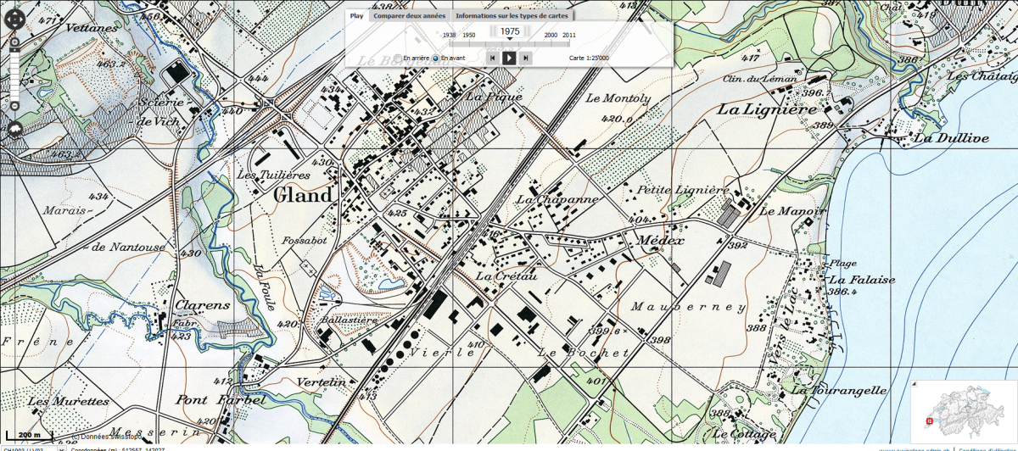Screen dimensions: 1018x451
Task: Open the 'Comparer deux années' tab
Action: [x=409, y=15]
